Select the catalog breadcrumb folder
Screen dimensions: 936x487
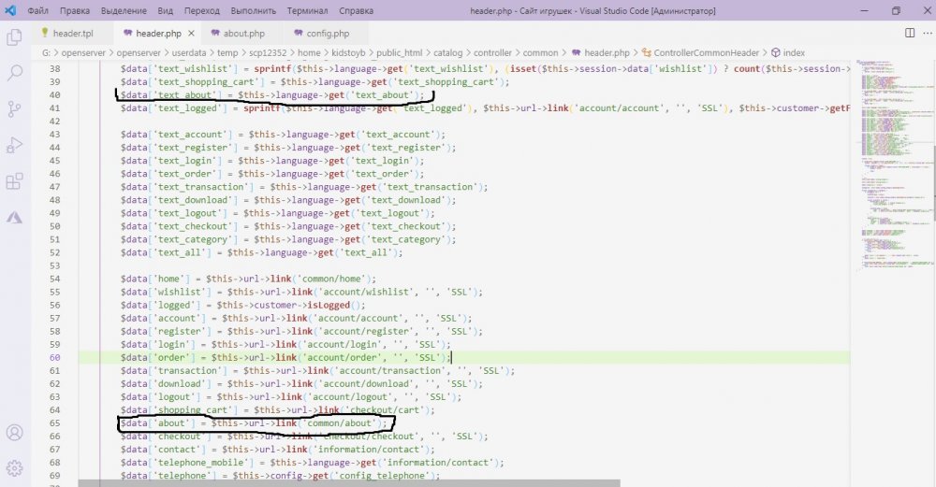point(447,52)
